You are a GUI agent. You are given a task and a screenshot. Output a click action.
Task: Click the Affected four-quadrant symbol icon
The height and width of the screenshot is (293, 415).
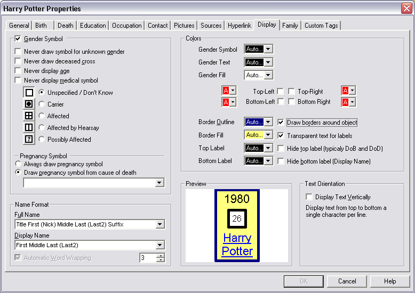pyautogui.click(x=29, y=116)
